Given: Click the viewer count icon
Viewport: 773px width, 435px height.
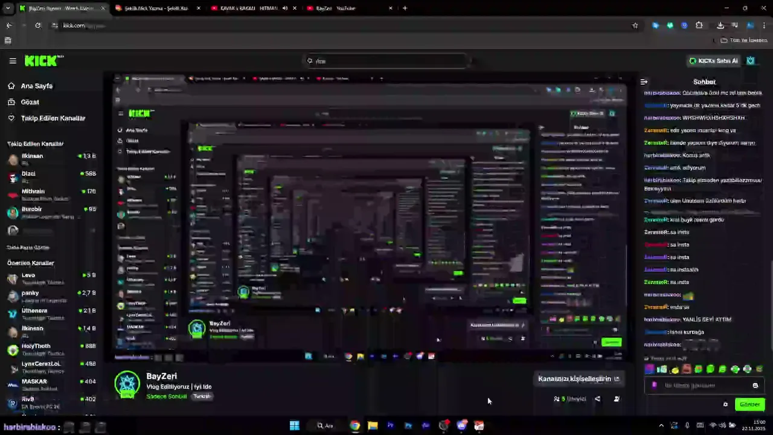Looking at the screenshot, I should pyautogui.click(x=557, y=399).
